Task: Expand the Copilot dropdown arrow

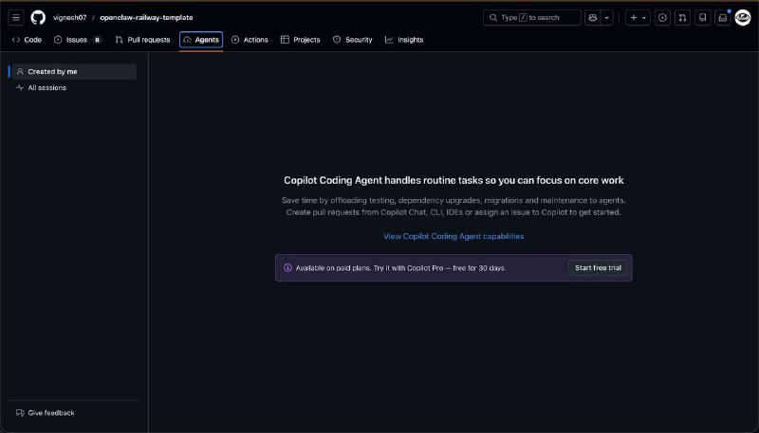Action: (x=607, y=17)
